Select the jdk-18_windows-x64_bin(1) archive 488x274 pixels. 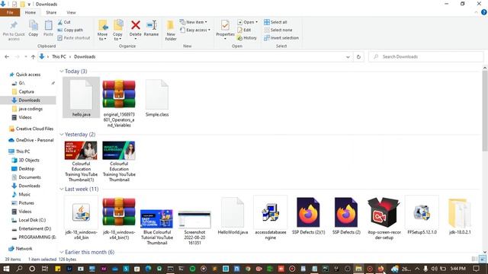tap(119, 218)
